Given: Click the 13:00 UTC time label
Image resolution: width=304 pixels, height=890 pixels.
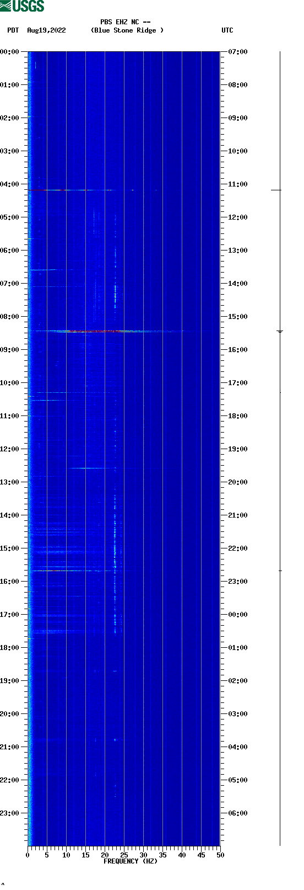Looking at the screenshot, I should coord(238,251).
